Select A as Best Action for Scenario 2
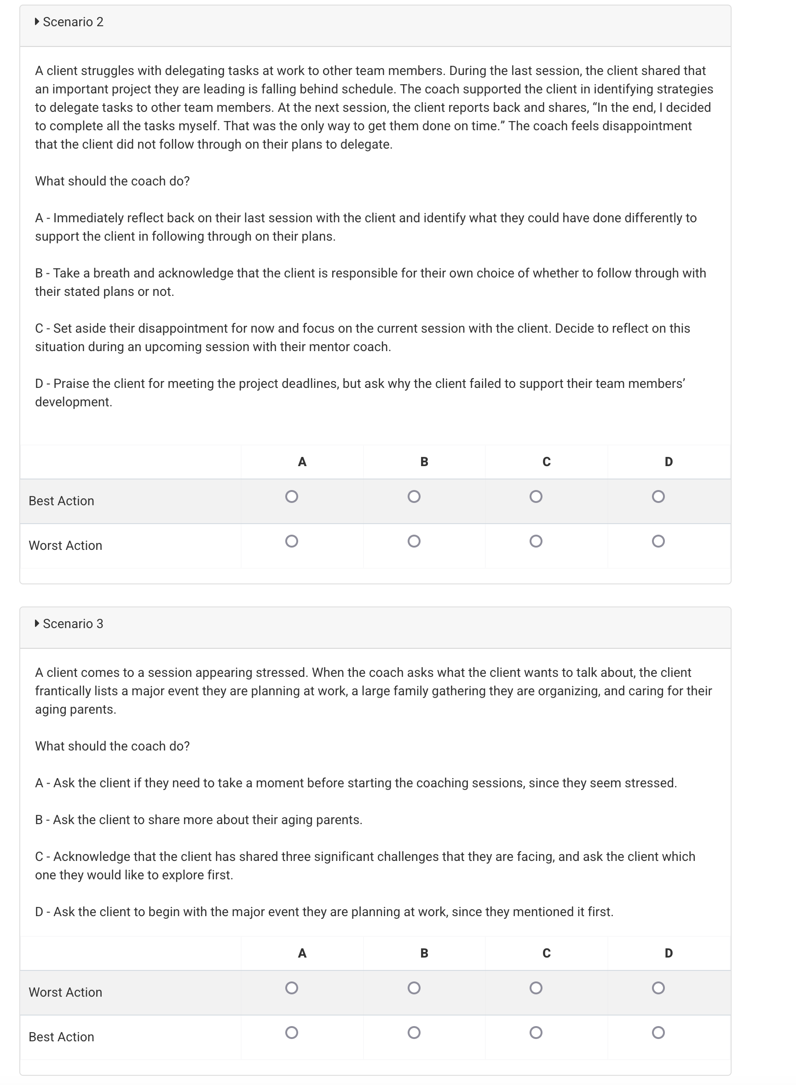Screen dimensions: 796x1085 [x=292, y=497]
